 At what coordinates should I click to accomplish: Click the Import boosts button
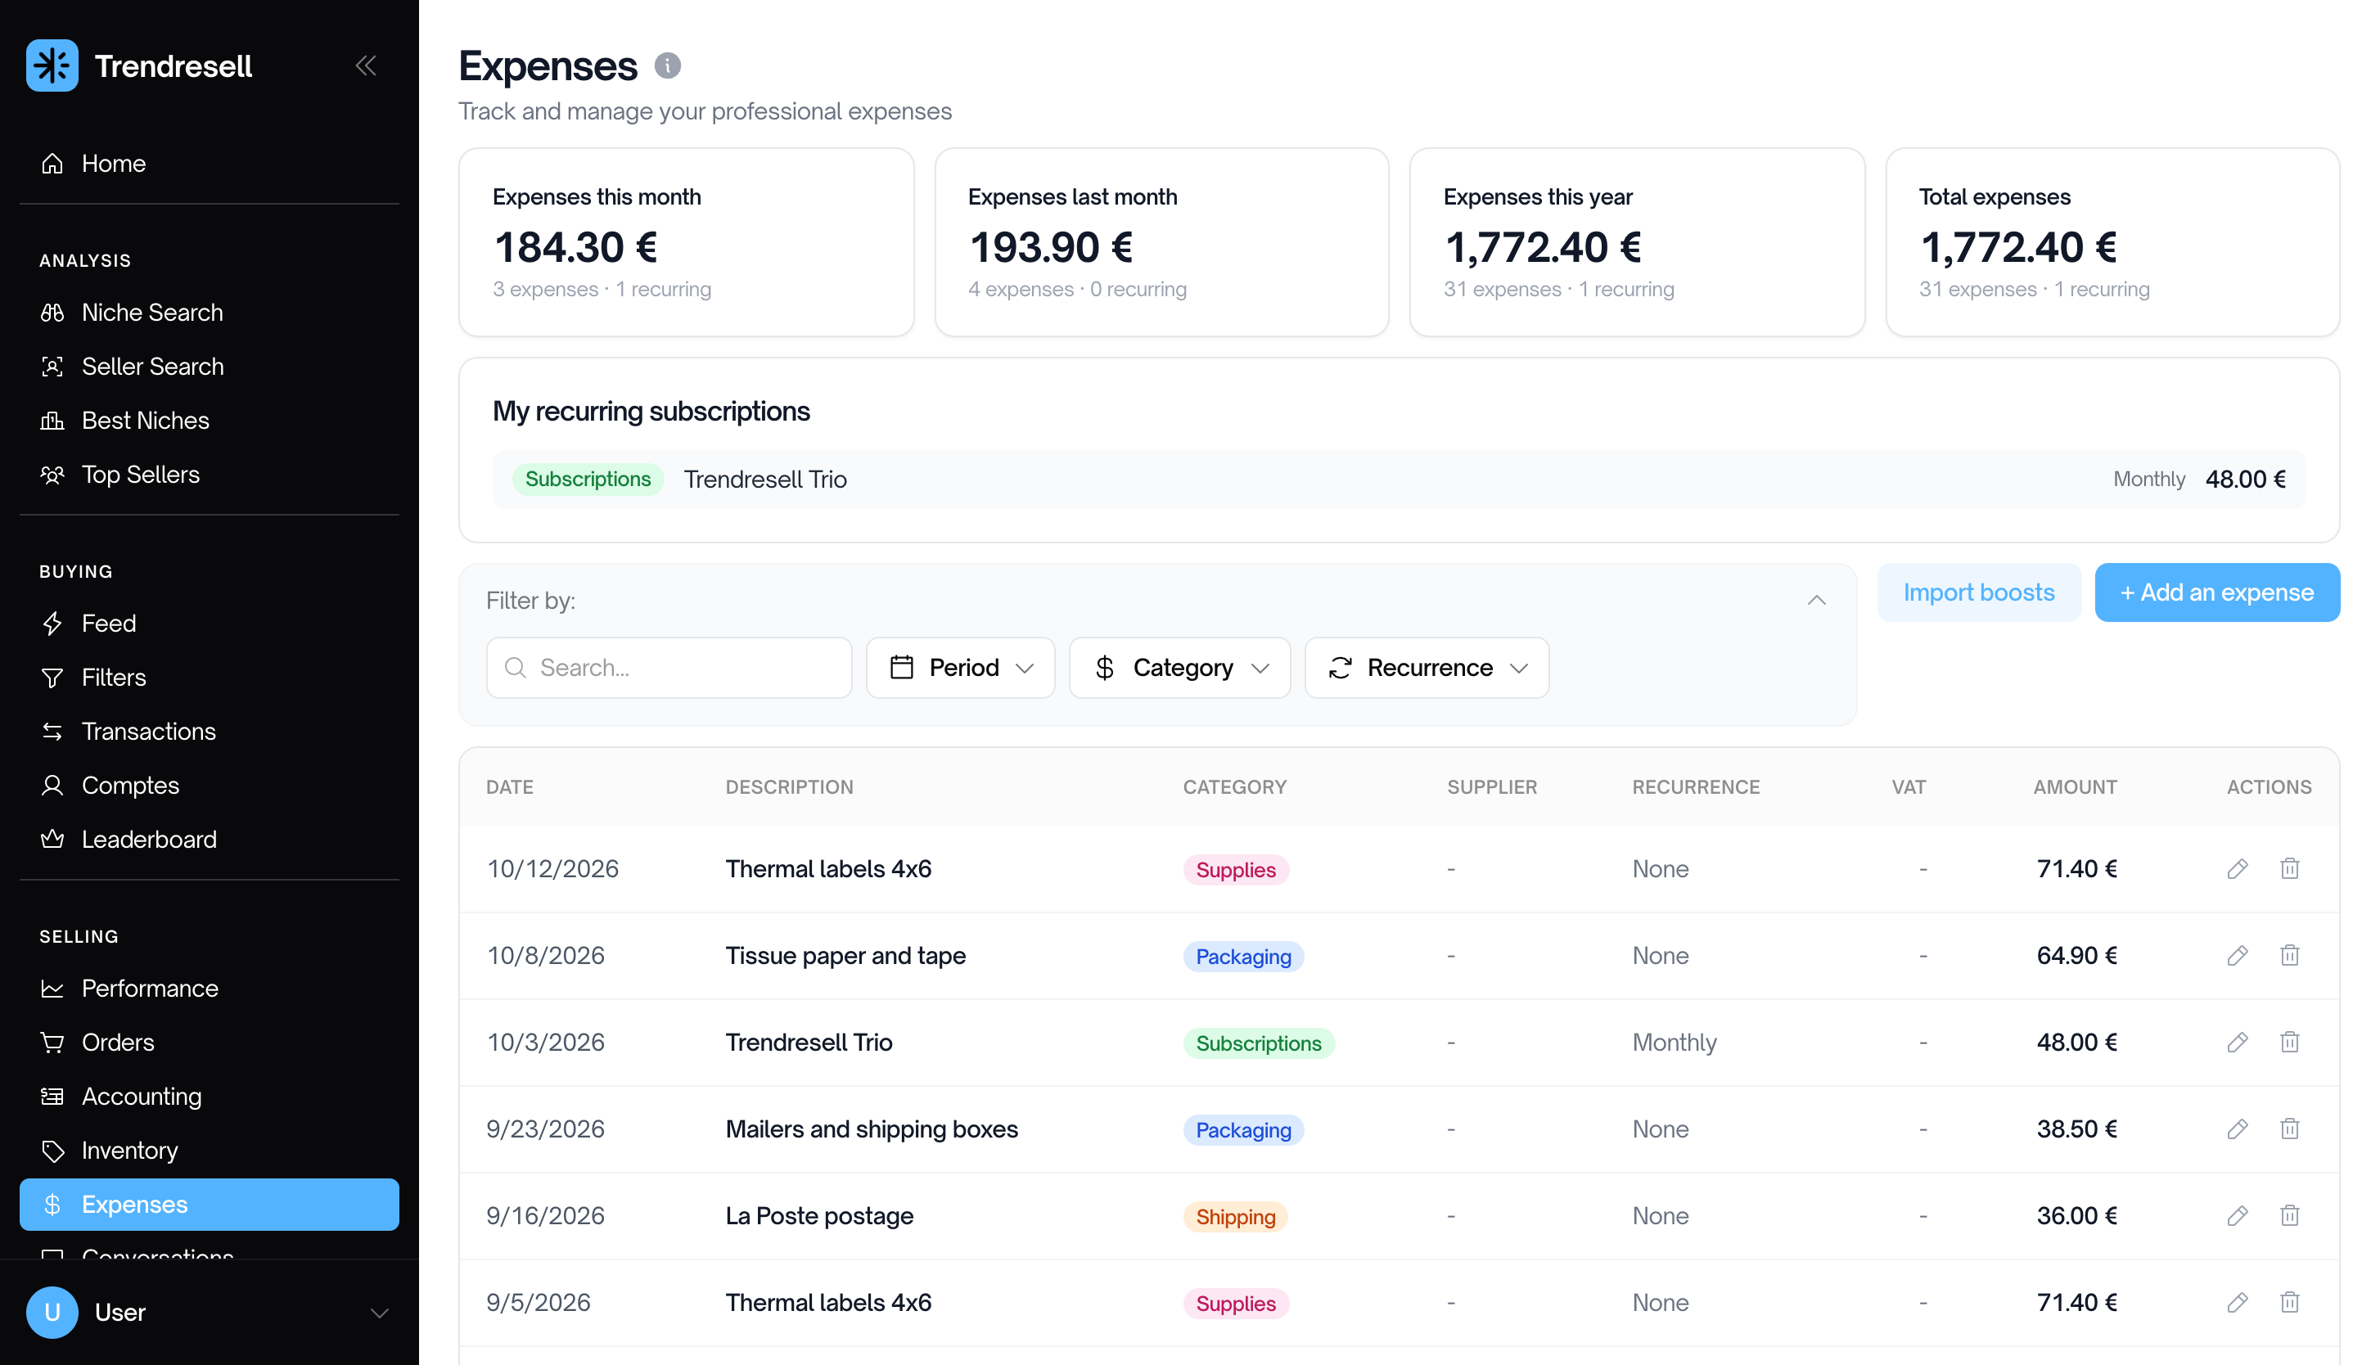[1978, 592]
